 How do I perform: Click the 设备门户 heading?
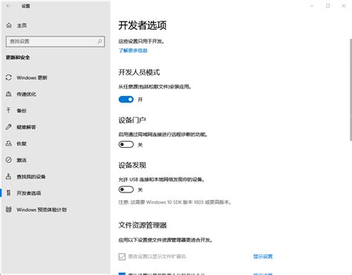point(132,120)
